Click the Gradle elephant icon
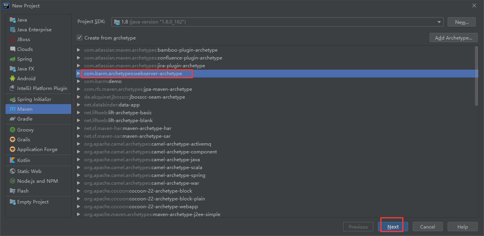 coord(13,119)
